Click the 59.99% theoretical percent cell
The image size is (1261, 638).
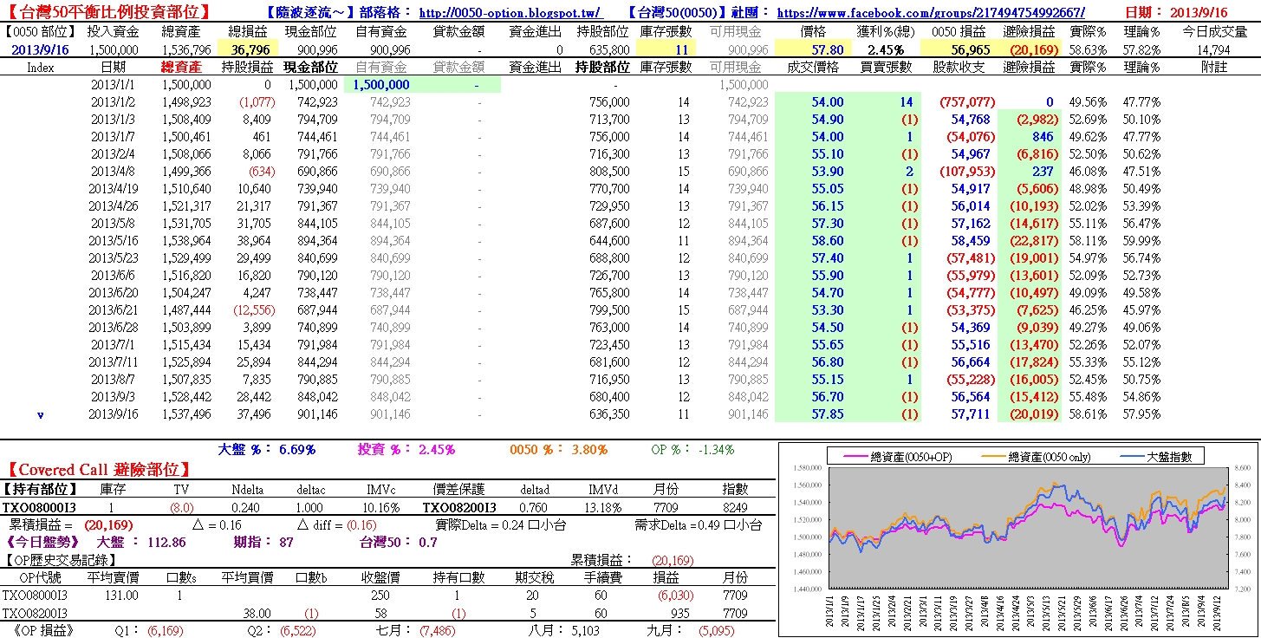pyautogui.click(x=1140, y=241)
